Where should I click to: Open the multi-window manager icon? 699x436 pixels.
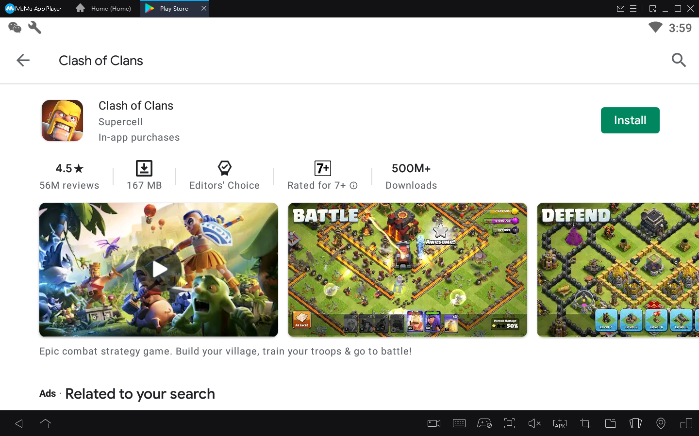(686, 423)
